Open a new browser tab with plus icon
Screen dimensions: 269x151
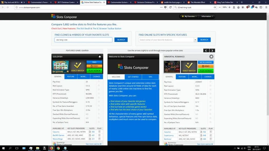(x=242, y=2)
